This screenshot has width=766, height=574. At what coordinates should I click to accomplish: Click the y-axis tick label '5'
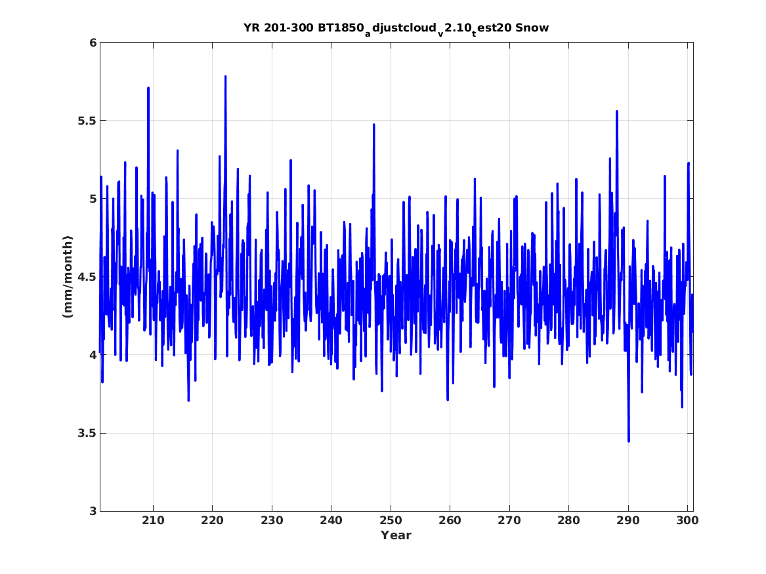[93, 199]
